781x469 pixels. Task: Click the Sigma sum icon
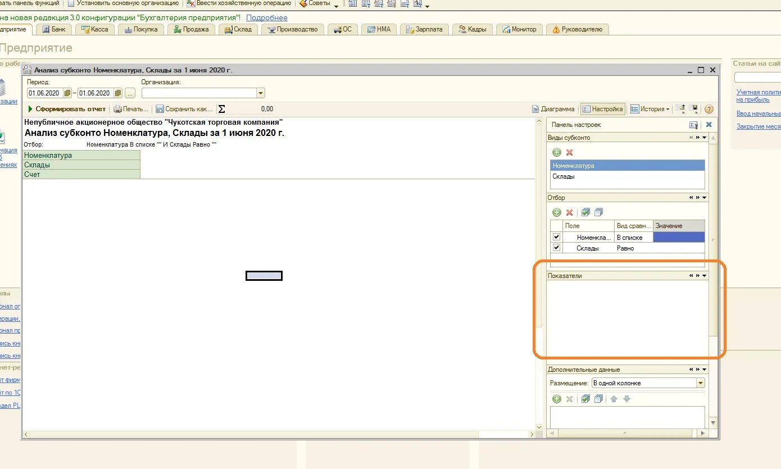coord(221,109)
